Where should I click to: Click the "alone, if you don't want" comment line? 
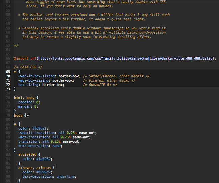[x=69, y=6]
